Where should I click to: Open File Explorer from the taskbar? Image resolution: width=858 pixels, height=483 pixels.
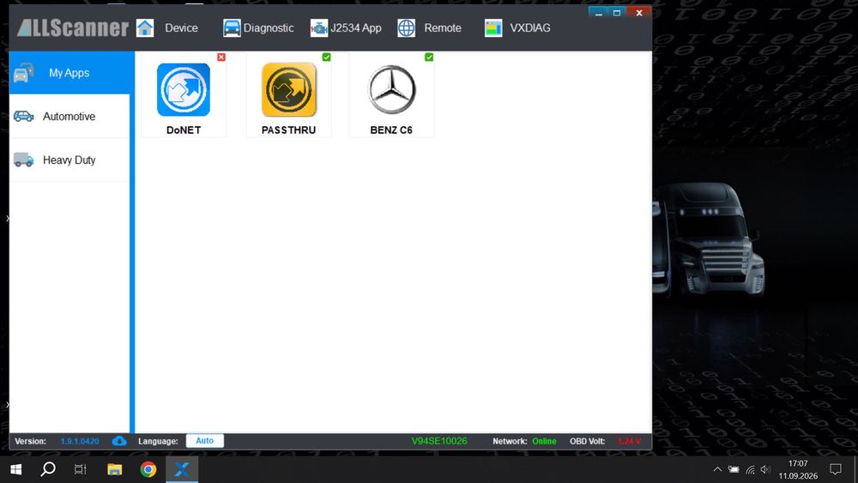click(x=114, y=469)
